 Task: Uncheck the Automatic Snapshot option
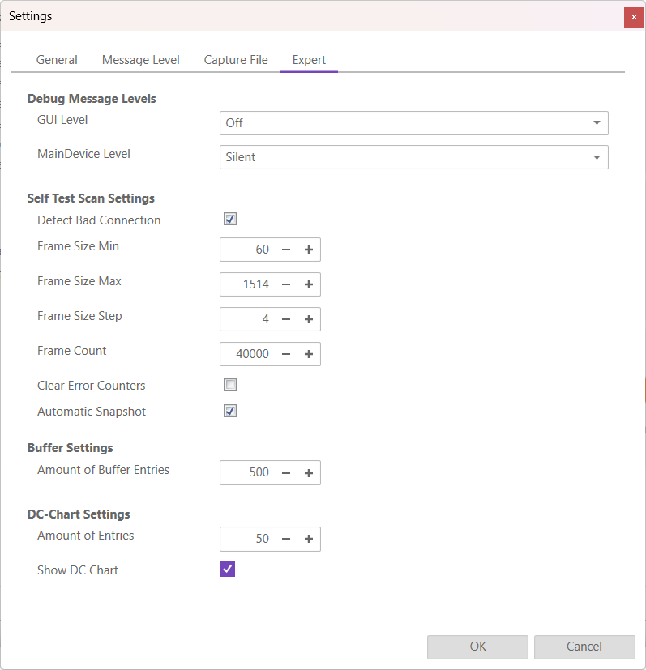pyautogui.click(x=229, y=410)
